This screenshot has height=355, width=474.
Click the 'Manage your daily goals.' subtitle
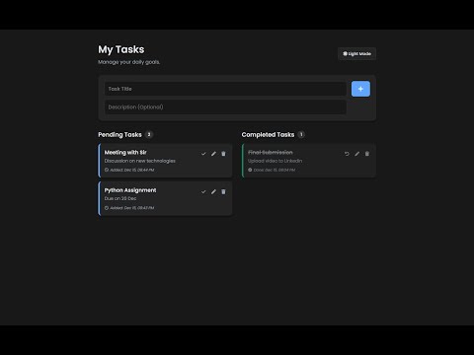tap(129, 62)
